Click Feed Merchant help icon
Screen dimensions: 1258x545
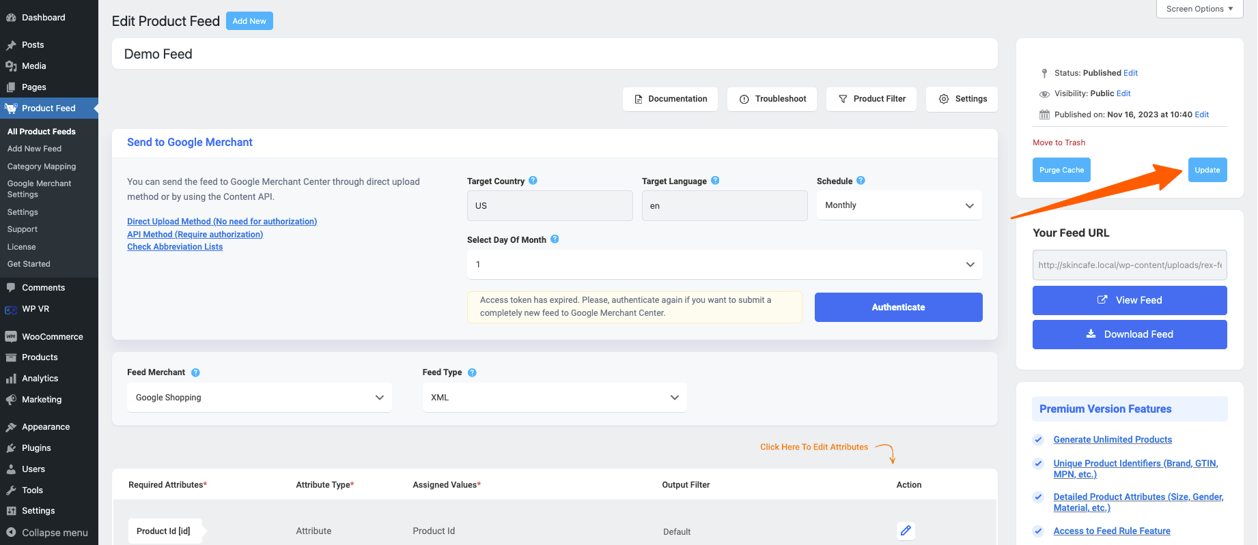[195, 372]
